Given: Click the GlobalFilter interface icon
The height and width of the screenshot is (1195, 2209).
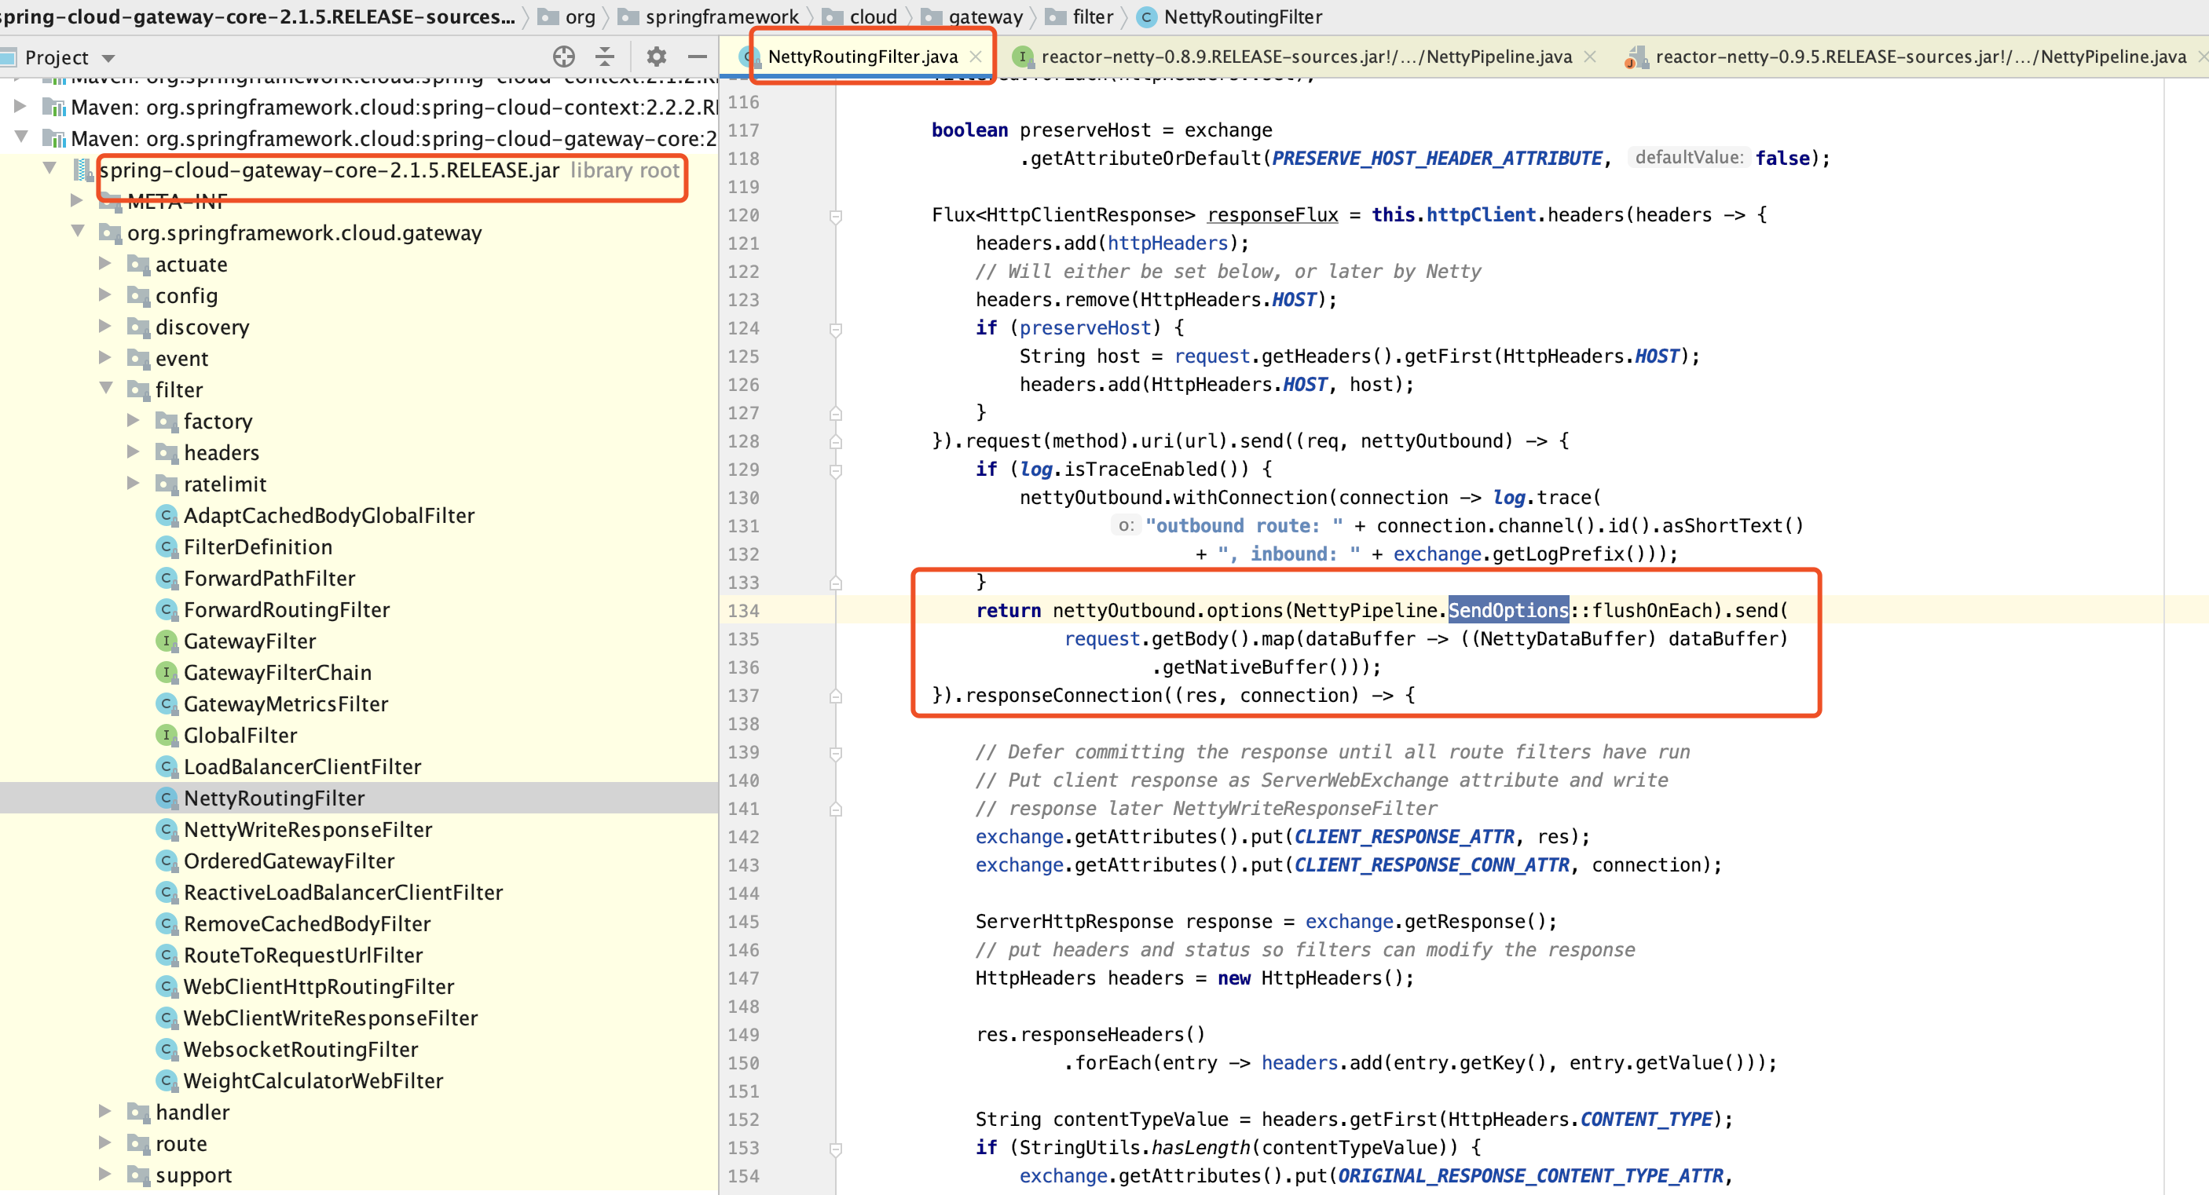Looking at the screenshot, I should [167, 736].
